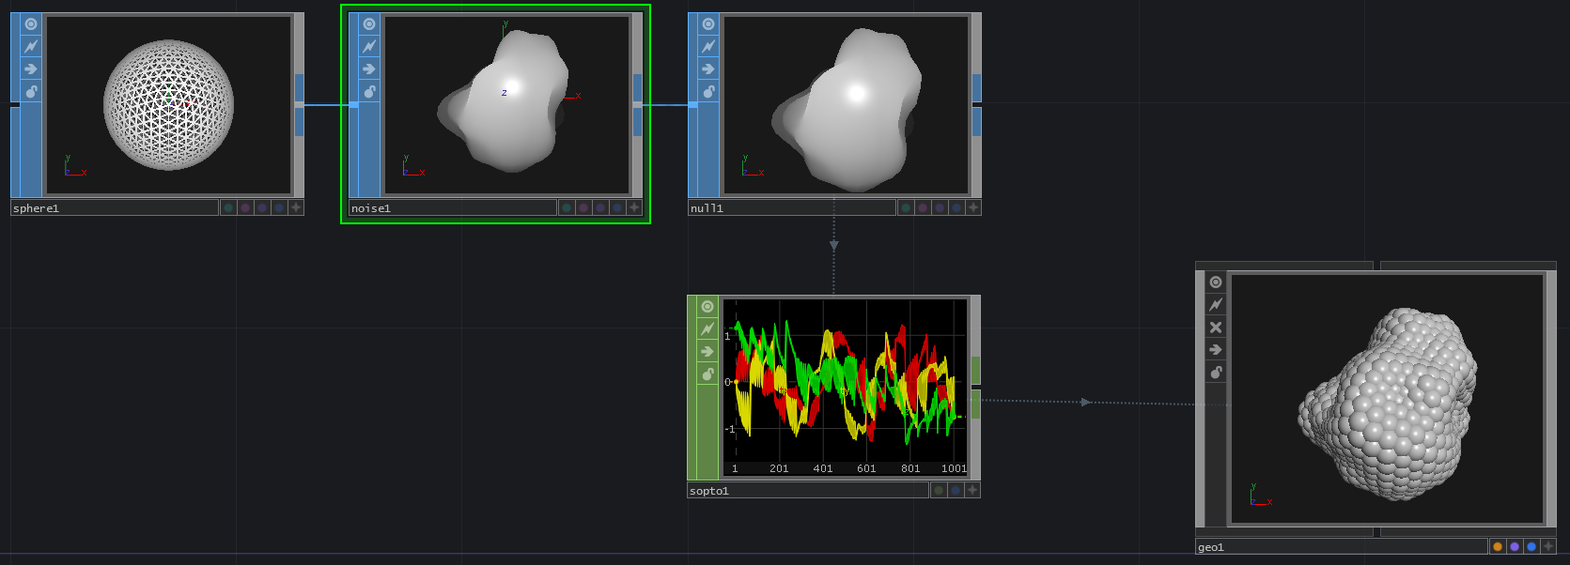
Task: Toggle the purple render flag on geo1
Action: point(1514,546)
